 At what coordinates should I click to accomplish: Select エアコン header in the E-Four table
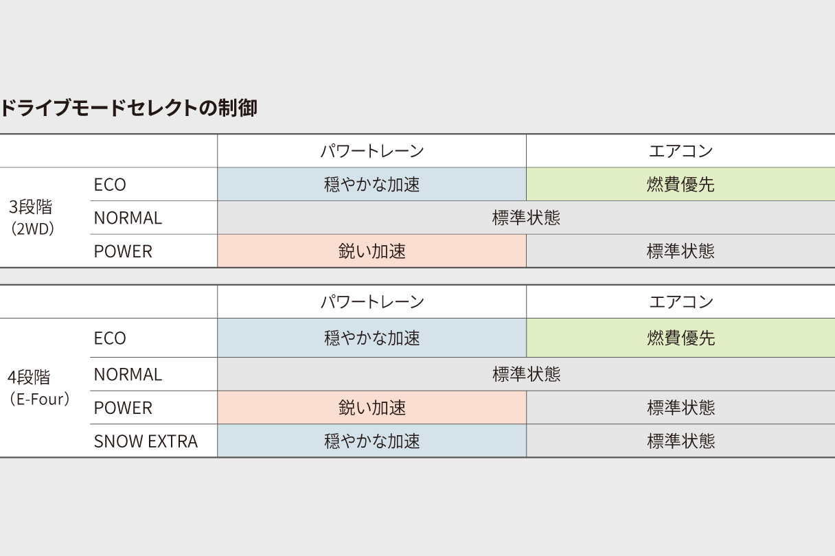pyautogui.click(x=680, y=302)
